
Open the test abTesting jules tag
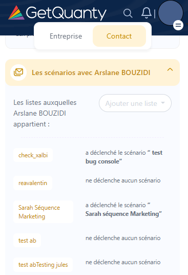pyautogui.click(x=43, y=265)
